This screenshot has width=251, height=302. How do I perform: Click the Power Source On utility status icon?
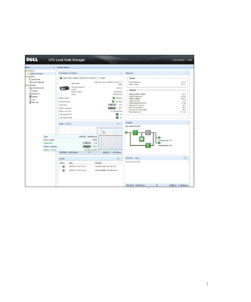[x=113, y=102]
